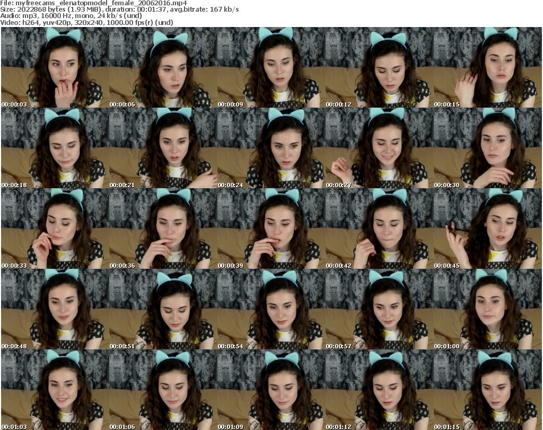Viewport: 543px width, 430px height.
Task: Select the thumbnail frame stamped 00:00:30
Action: (x=488, y=148)
